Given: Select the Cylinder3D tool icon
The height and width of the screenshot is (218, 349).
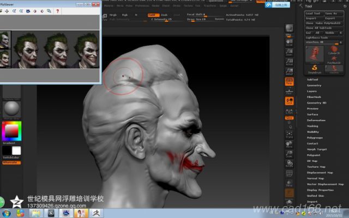Looking at the screenshot, I should pyautogui.click(x=334, y=50).
